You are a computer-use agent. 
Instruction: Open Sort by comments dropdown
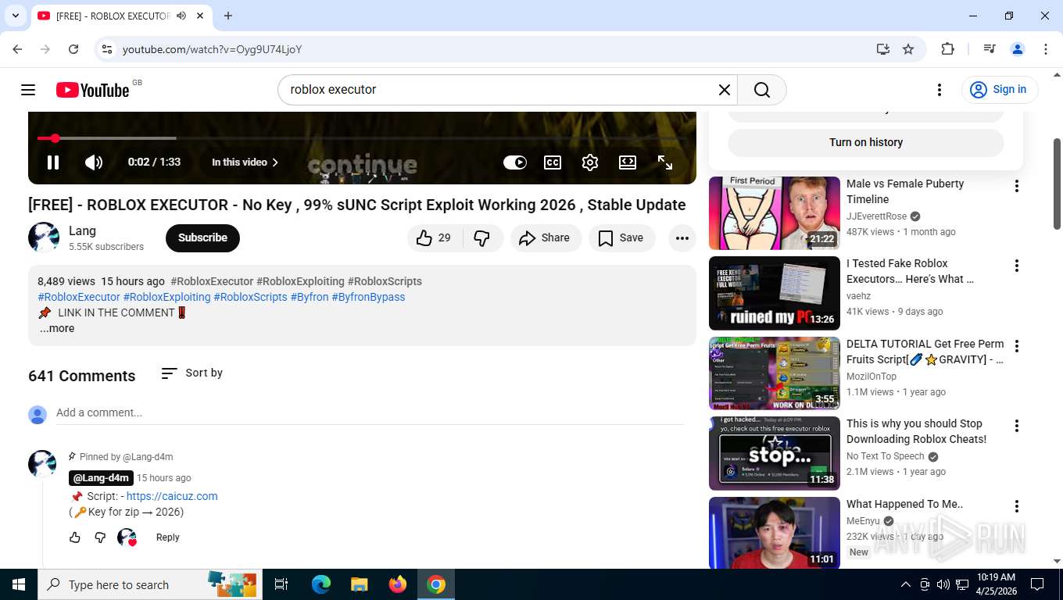click(x=192, y=373)
